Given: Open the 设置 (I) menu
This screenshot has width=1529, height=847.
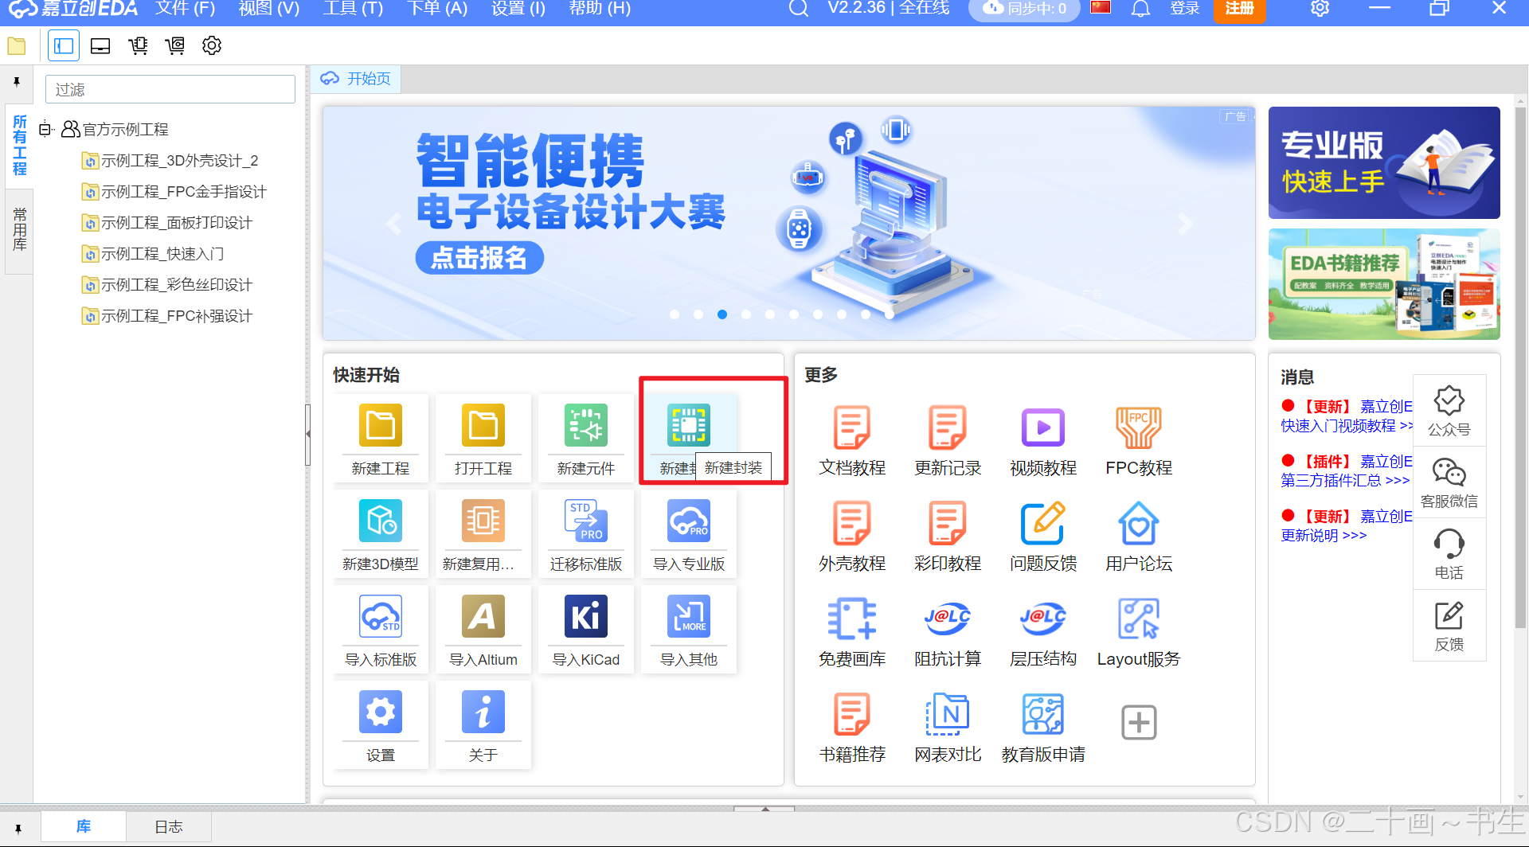Looking at the screenshot, I should pyautogui.click(x=518, y=9).
